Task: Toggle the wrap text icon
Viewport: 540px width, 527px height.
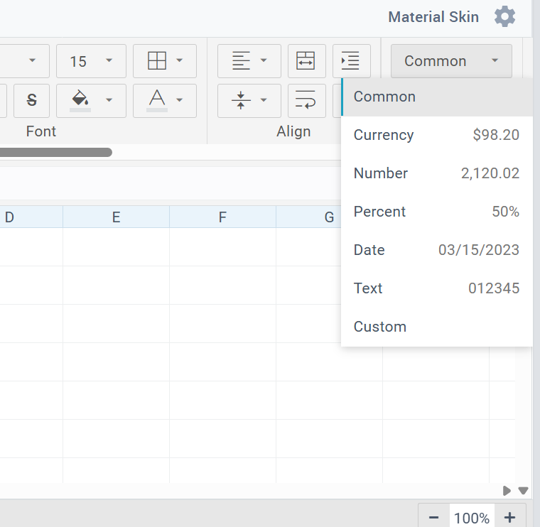Action: click(x=306, y=100)
